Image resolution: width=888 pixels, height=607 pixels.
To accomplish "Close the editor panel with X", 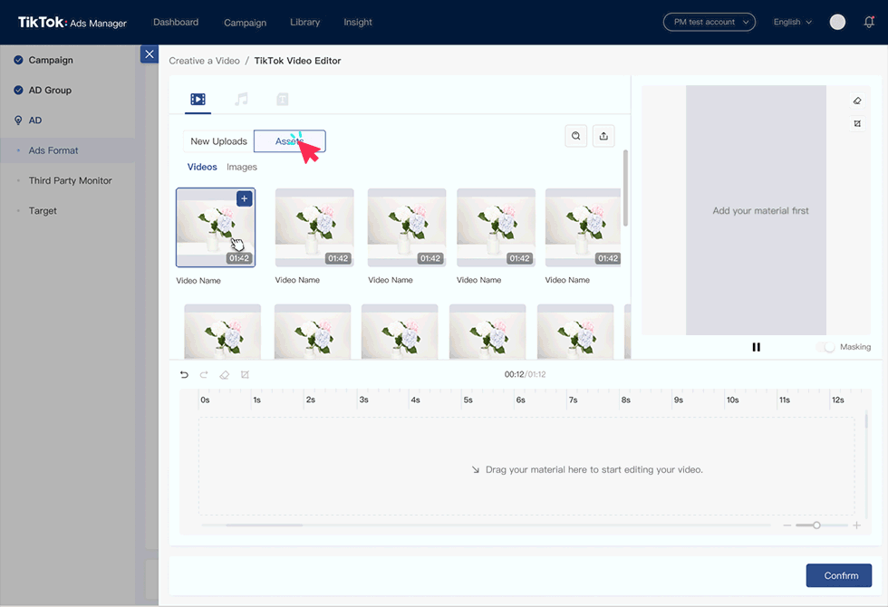I will (150, 54).
